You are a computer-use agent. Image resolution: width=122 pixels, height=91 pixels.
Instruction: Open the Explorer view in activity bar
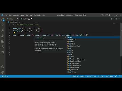[3, 20]
